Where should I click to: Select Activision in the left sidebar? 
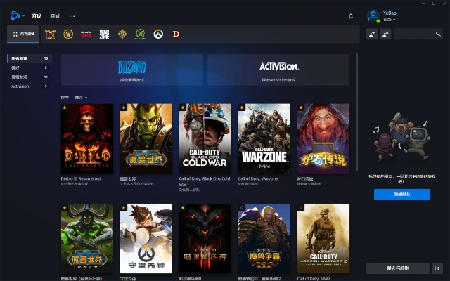pyautogui.click(x=20, y=86)
